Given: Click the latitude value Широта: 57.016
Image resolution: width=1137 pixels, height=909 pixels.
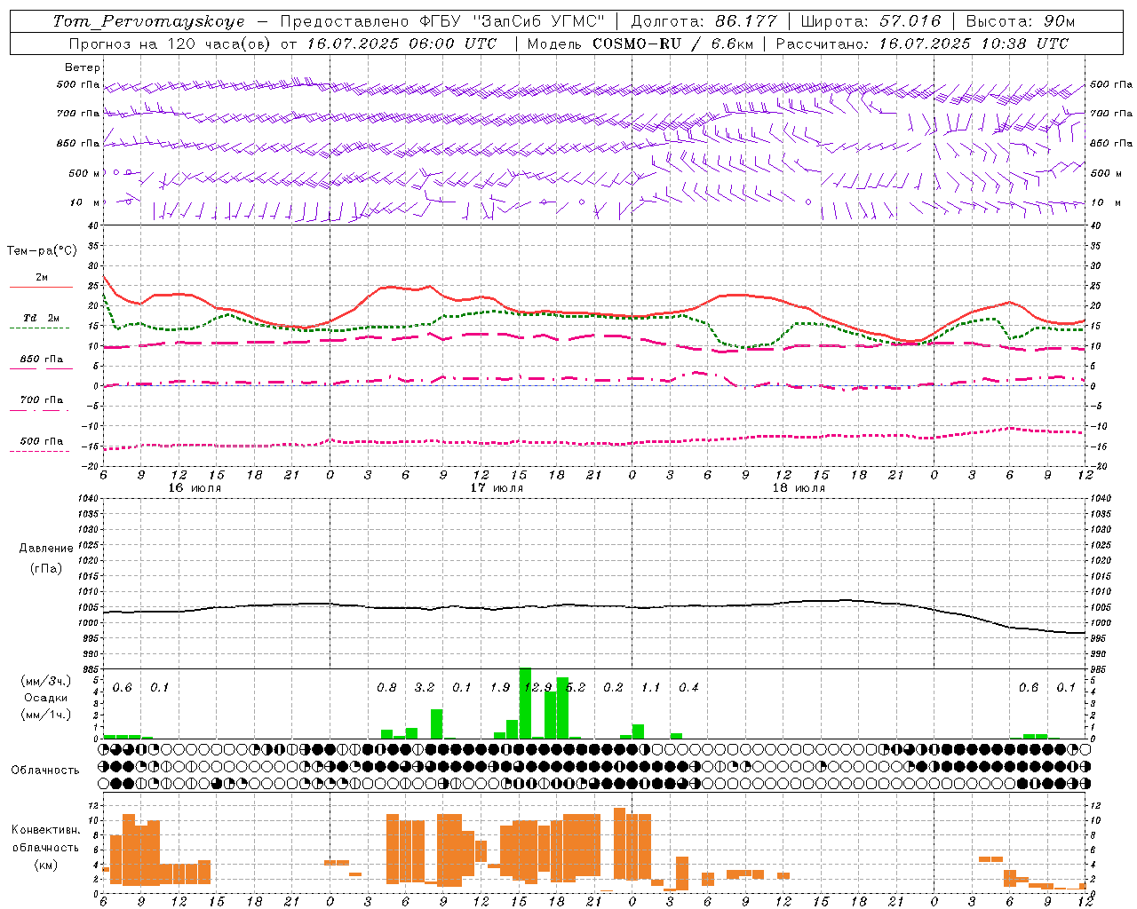Looking at the screenshot, I should tap(871, 21).
